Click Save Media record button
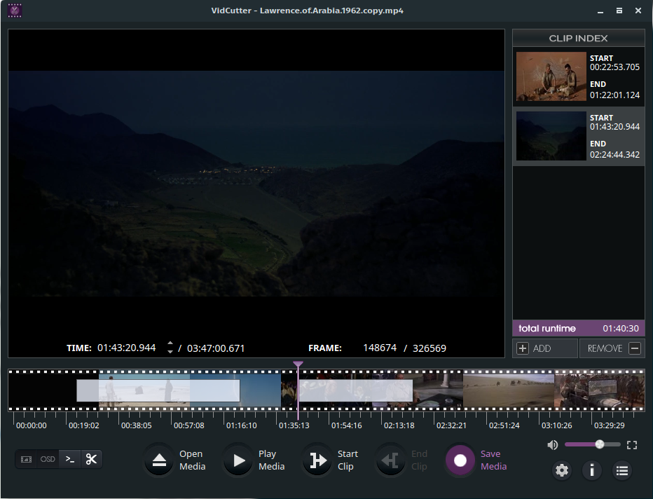653x499 pixels. coord(460,460)
